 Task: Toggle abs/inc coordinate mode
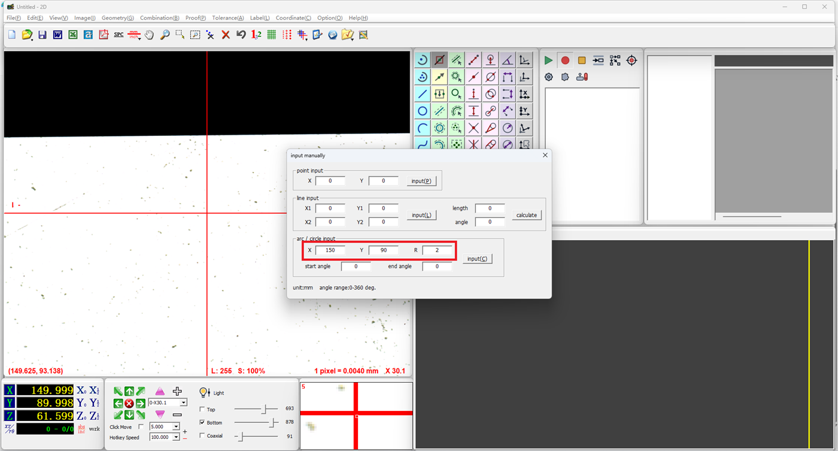point(82,429)
